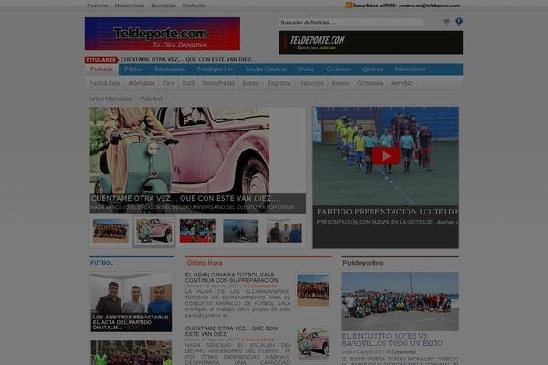This screenshot has height=365, width=548.
Task: Open the Atletismo submenu item
Action: [x=142, y=83]
